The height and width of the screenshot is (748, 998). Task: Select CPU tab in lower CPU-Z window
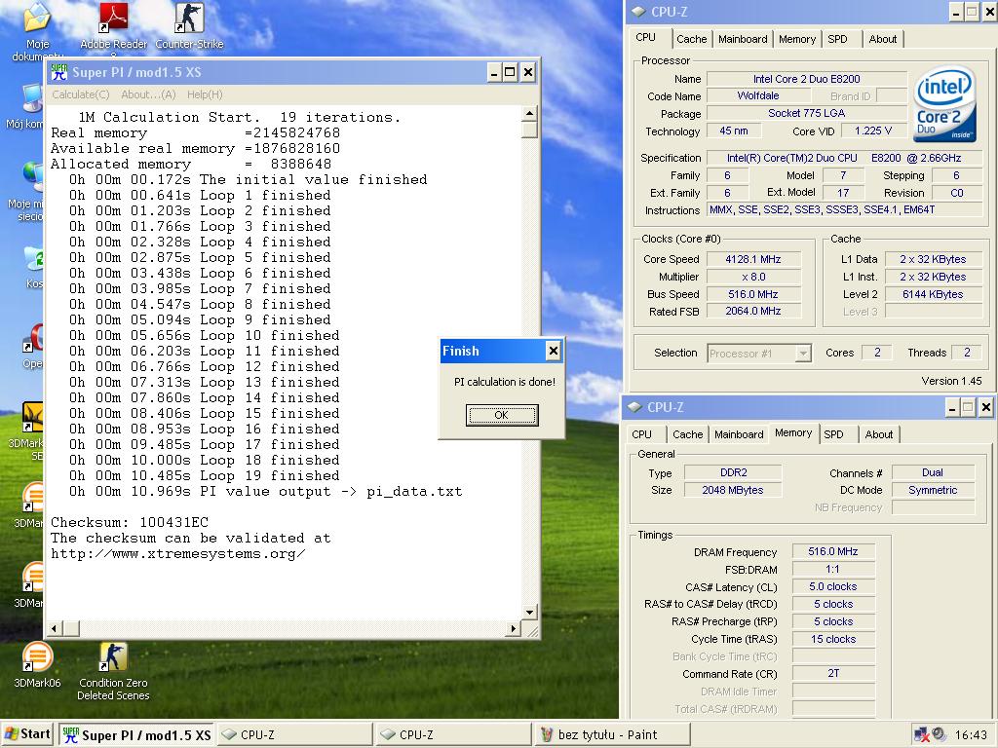click(x=641, y=434)
